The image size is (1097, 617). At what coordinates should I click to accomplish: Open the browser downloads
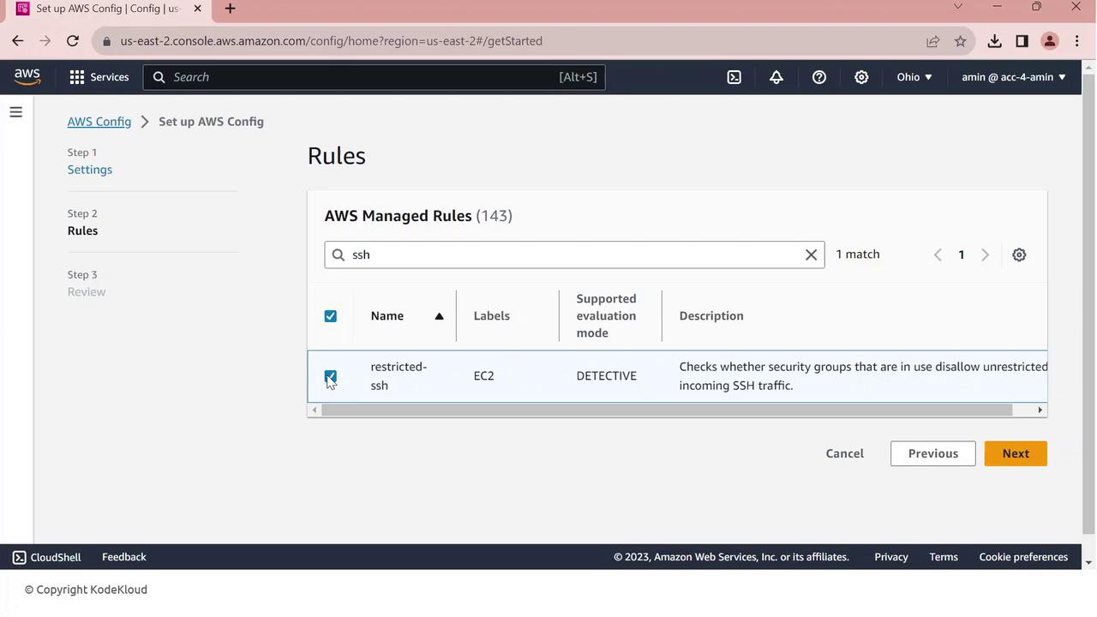(994, 41)
